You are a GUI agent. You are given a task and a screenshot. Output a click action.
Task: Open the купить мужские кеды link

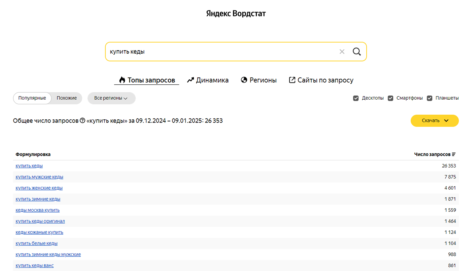click(x=39, y=177)
